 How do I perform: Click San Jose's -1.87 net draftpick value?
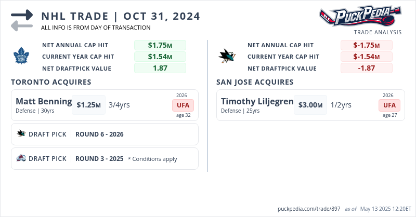pyautogui.click(x=366, y=68)
